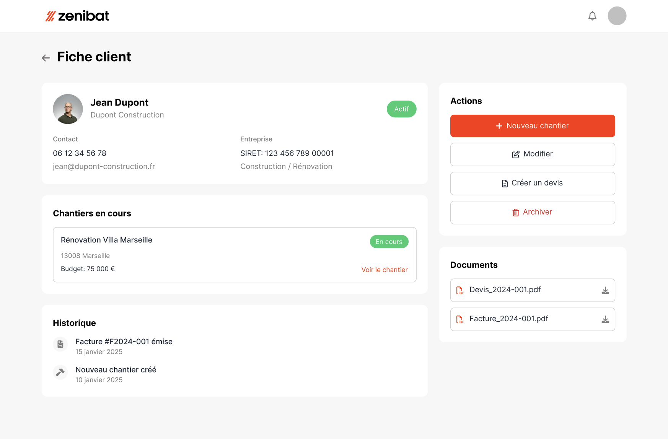668x439 pixels.
Task: Click the zenibat logo
Action: coord(77,16)
